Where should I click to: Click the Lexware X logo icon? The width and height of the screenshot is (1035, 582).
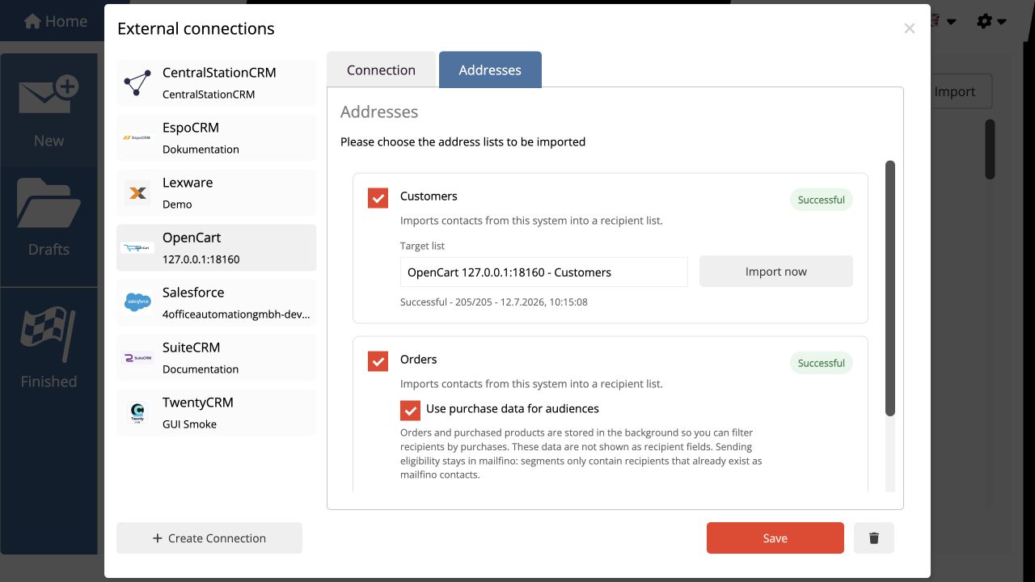[137, 192]
